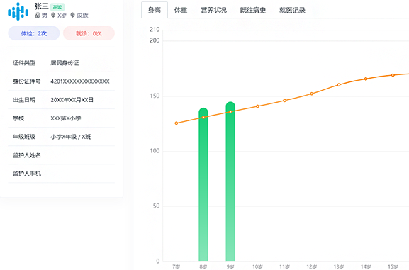Click the school value XXX第X小学
Viewport: 409px width, 270px height.
(66, 118)
